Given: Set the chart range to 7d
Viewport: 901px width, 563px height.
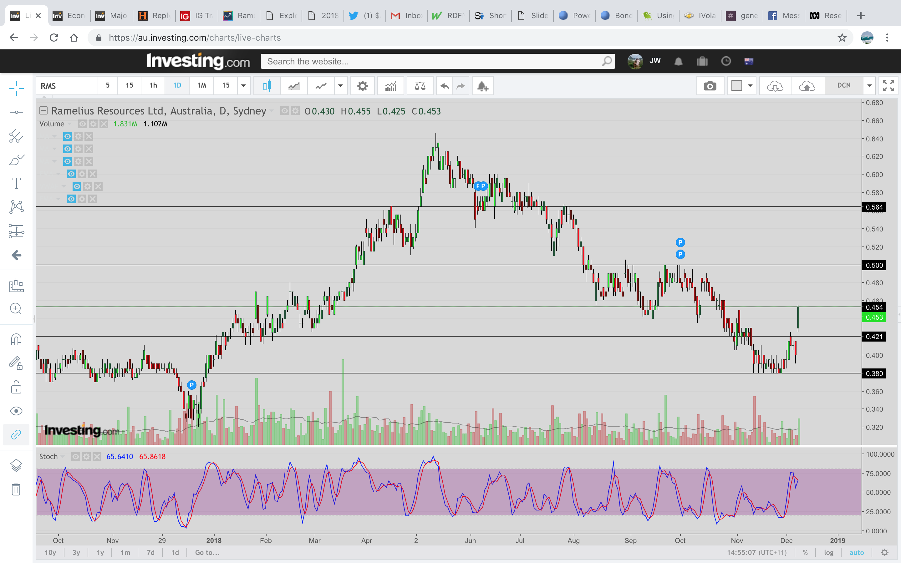Looking at the screenshot, I should point(150,553).
